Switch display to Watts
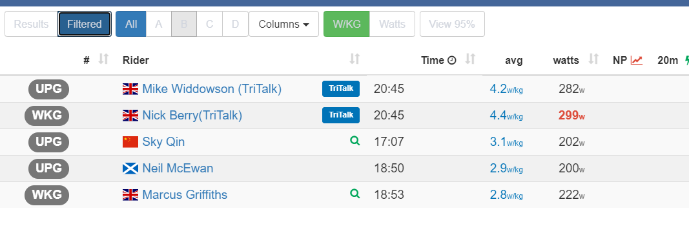 [392, 24]
